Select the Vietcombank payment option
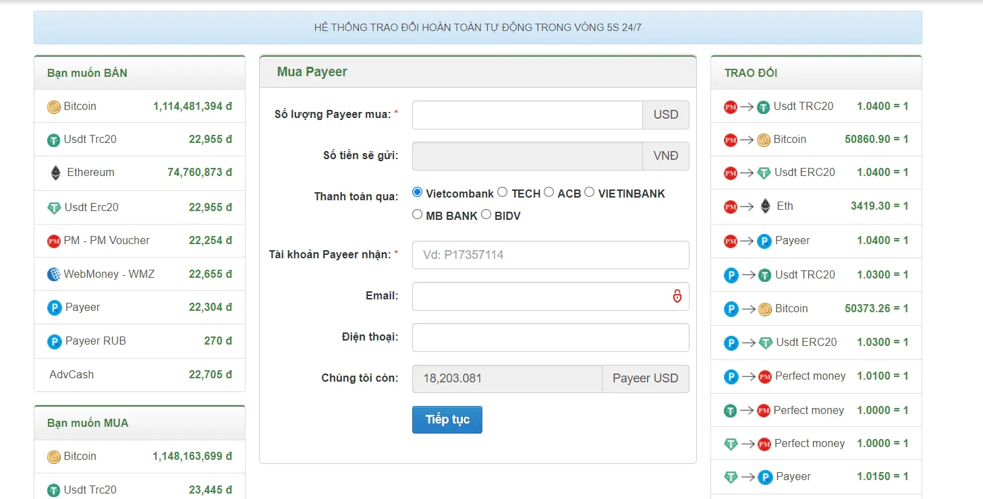The width and height of the screenshot is (983, 499). [x=417, y=193]
